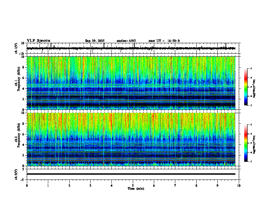Image resolution: width=269 pixels, height=208 pixels.
Task: Click the time axis tick label "7"
Action: [x=175, y=186]
